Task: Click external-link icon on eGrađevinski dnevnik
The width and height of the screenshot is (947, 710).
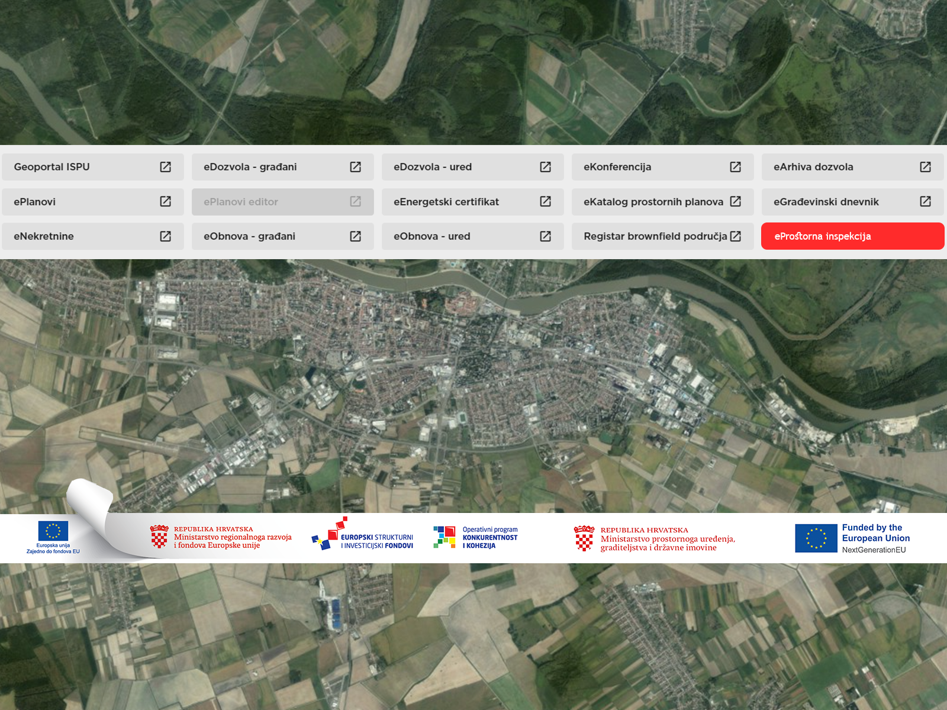Action: coord(925,202)
